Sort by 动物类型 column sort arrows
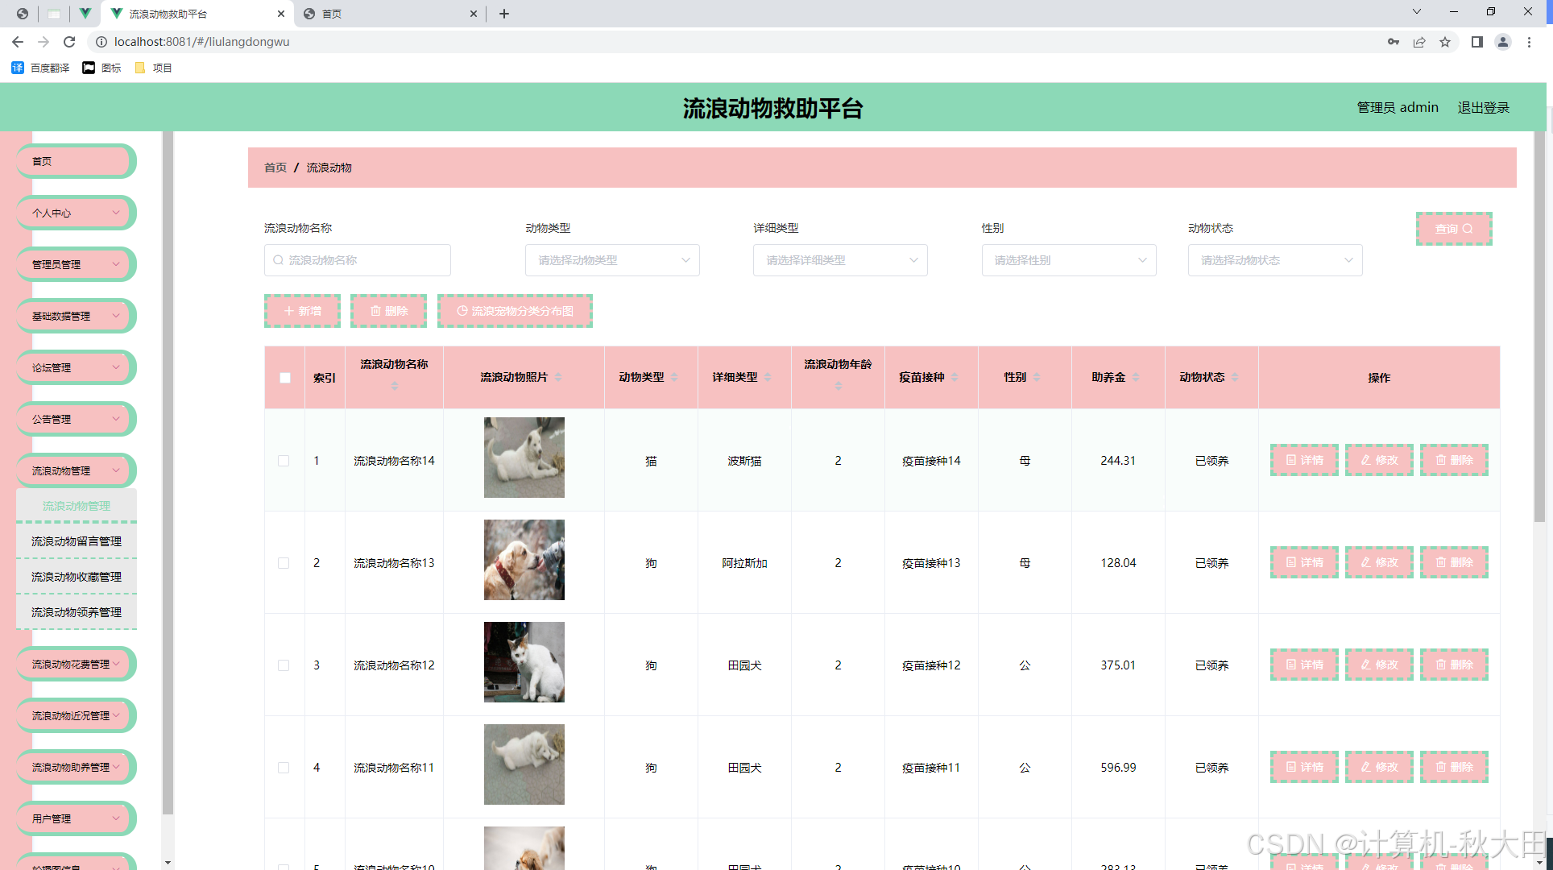The width and height of the screenshot is (1553, 870). [x=674, y=377]
